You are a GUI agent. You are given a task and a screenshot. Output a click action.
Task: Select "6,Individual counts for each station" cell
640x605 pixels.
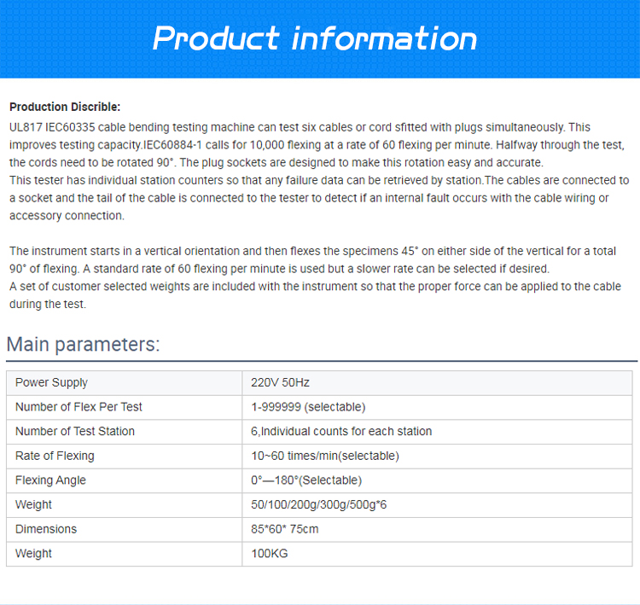tap(341, 431)
